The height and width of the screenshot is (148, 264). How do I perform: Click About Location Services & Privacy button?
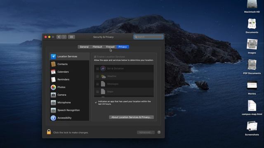[x=131, y=117]
